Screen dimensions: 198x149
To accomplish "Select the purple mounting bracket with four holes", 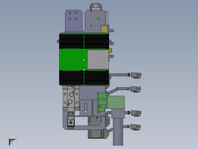I will (74, 21).
